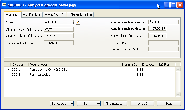The image size is (185, 110).
Task: Click the Mértéke... column header
Action: pyautogui.click(x=148, y=65)
